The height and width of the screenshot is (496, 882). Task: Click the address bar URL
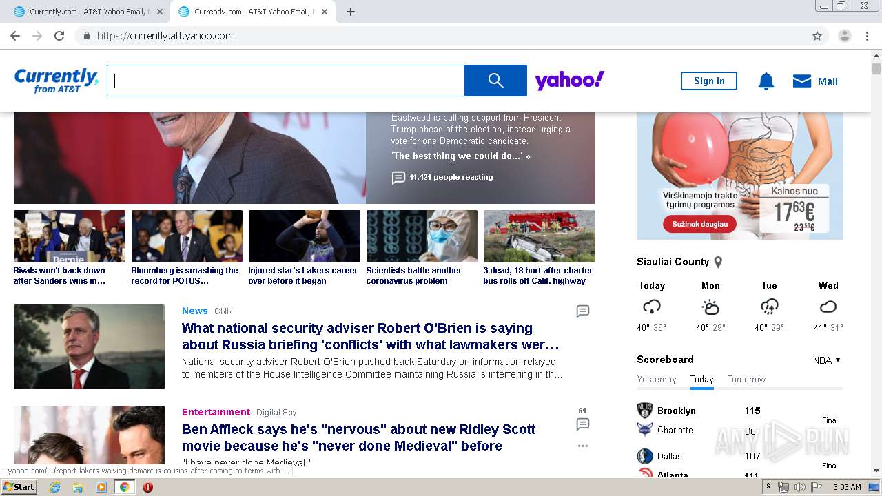tap(165, 36)
